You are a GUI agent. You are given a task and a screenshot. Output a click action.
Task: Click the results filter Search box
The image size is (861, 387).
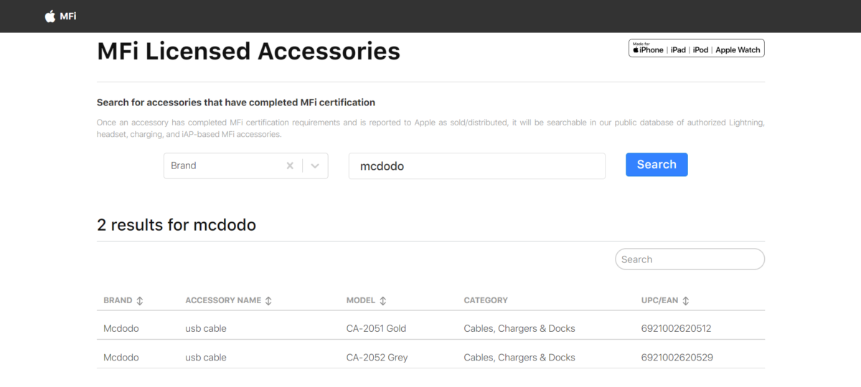tap(690, 259)
